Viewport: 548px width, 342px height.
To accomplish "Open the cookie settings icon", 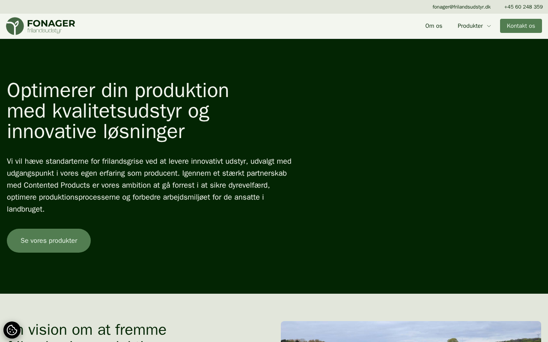I will click(12, 330).
